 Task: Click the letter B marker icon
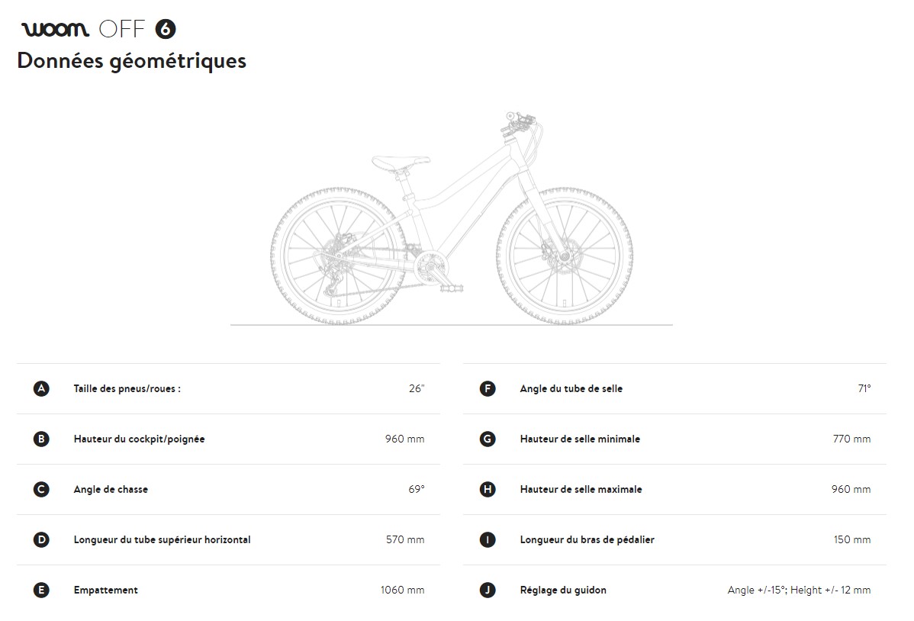[41, 439]
